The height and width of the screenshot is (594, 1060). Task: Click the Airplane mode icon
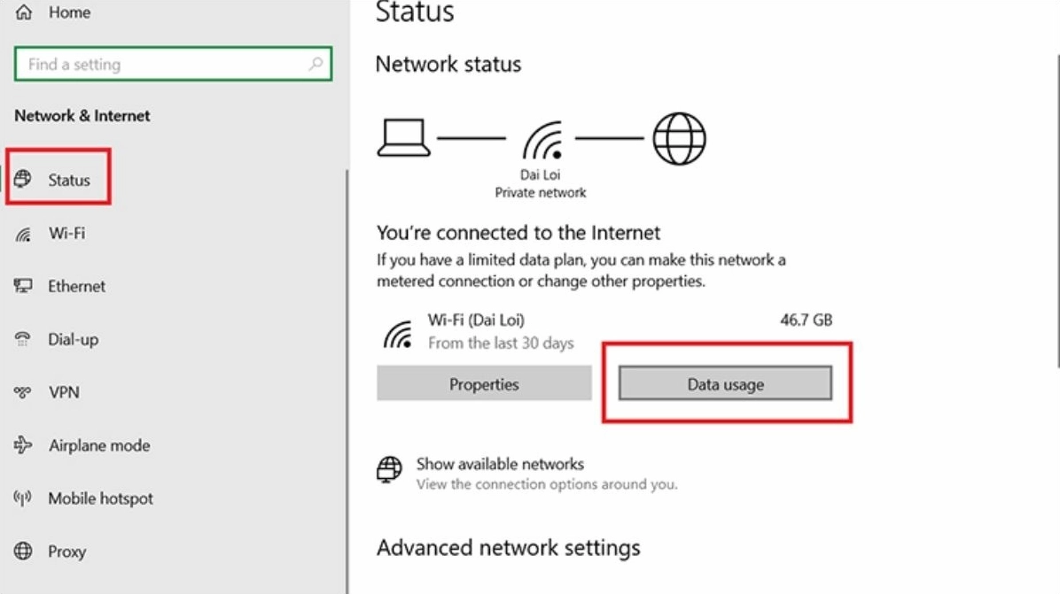pos(24,445)
